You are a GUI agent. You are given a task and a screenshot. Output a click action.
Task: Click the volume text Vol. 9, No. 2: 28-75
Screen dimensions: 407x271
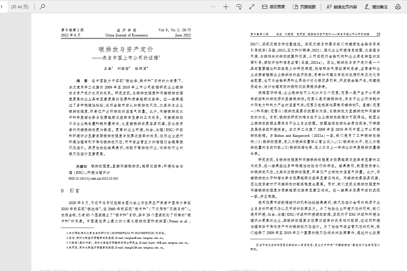175,30
